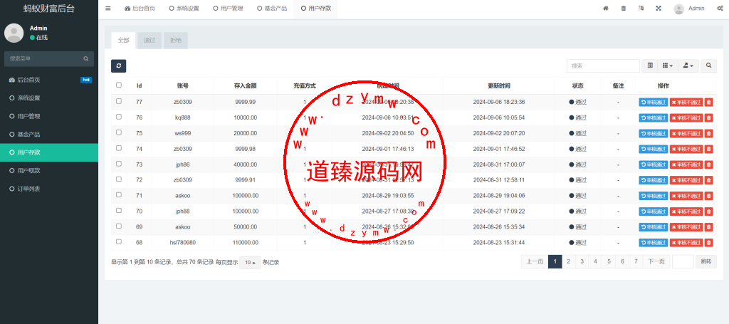The height and width of the screenshot is (324, 729).
Task: Delete record 71 with trash button
Action: (708, 196)
